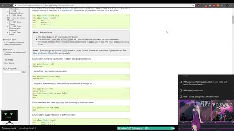Go back with the browser back arrow

click(x=3, y=5)
